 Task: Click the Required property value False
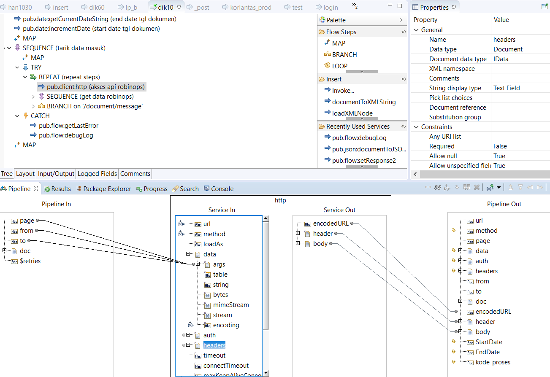pyautogui.click(x=500, y=146)
